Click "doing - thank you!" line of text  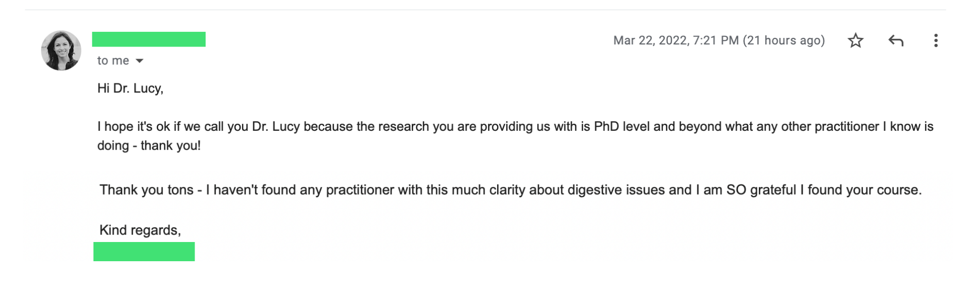[x=149, y=146]
